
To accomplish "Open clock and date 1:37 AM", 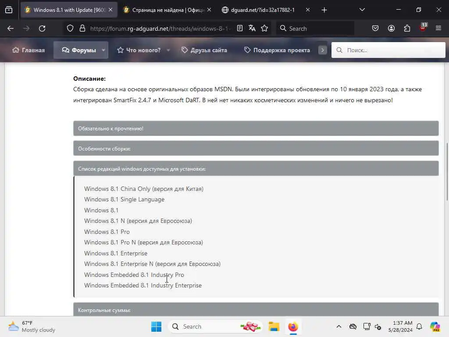I will tap(400, 326).
